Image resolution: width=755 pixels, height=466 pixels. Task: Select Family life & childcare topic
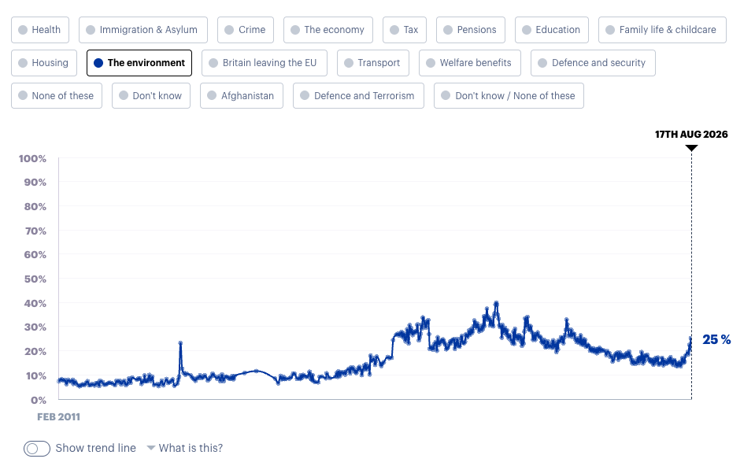tap(662, 30)
